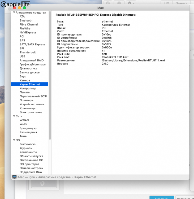Screen dimensions: 194x199
Task: Collapse the ПО section triangle
Action: [x=14, y=140]
